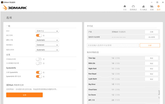Click the 注销 button in the product row
This screenshot has height=104, width=165.
click(152, 32)
